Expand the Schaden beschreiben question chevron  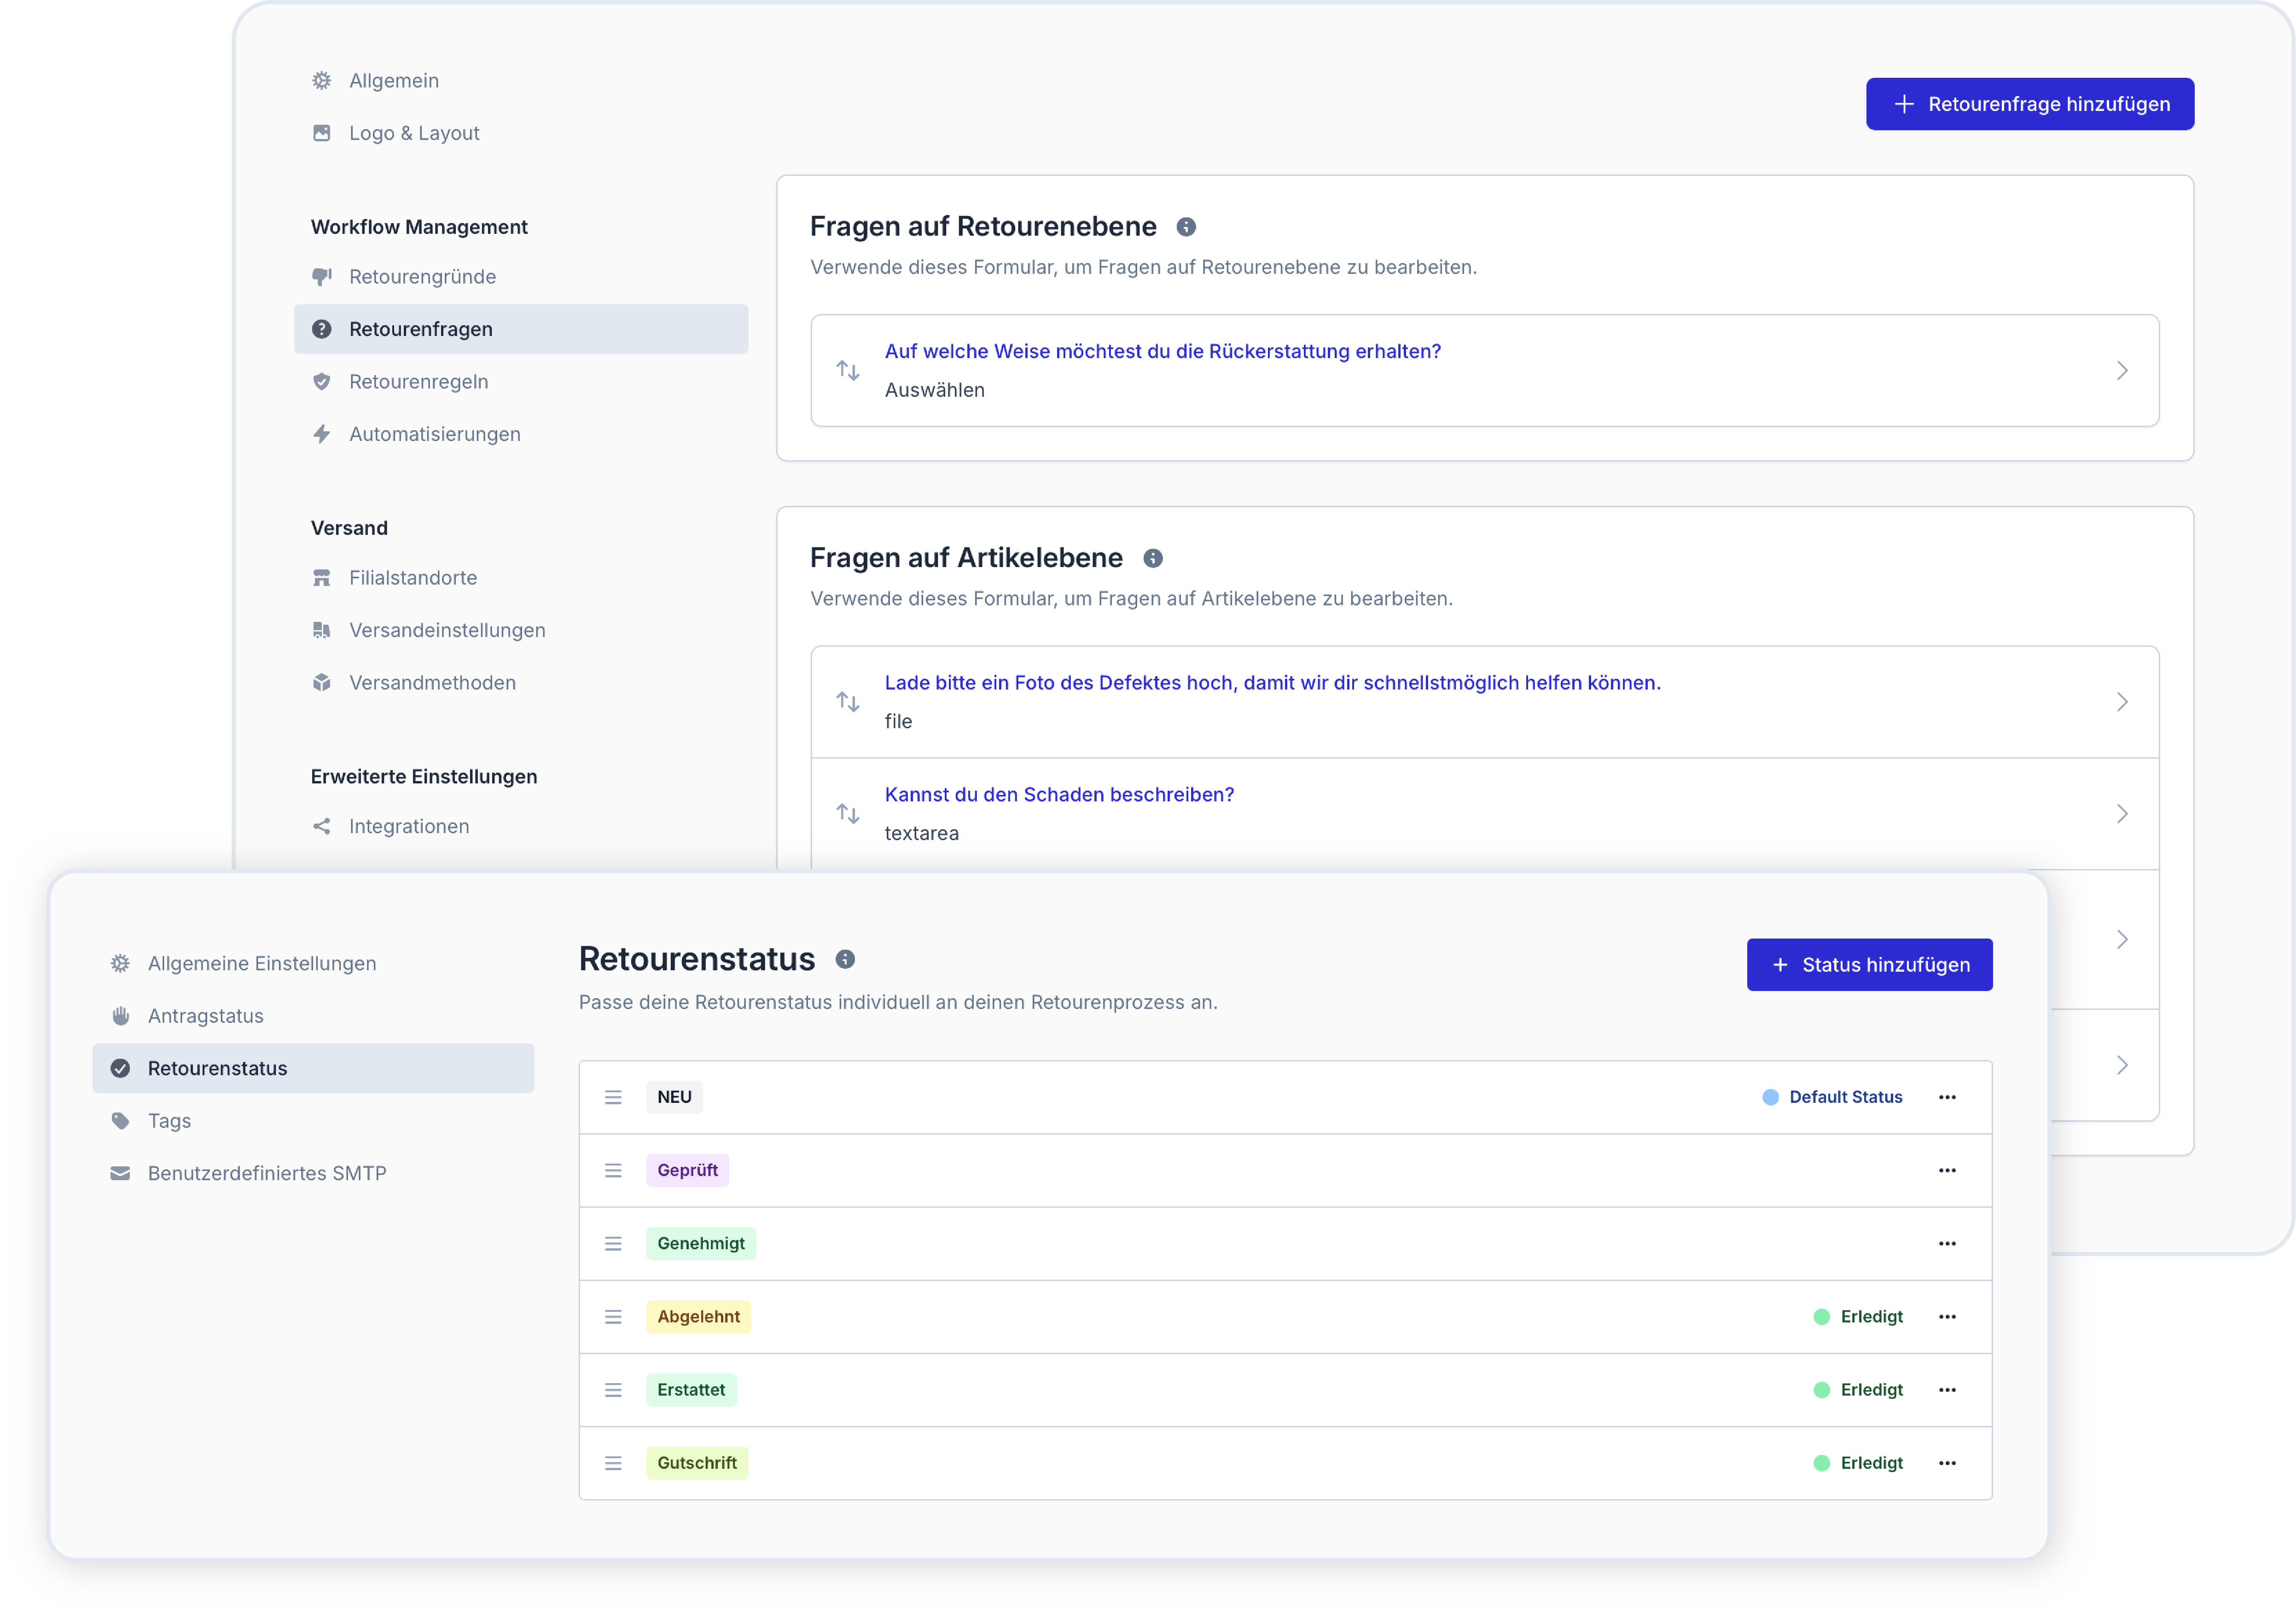(x=2121, y=814)
